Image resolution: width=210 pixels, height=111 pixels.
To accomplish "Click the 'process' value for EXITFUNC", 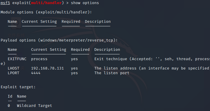I will [x=39, y=59].
